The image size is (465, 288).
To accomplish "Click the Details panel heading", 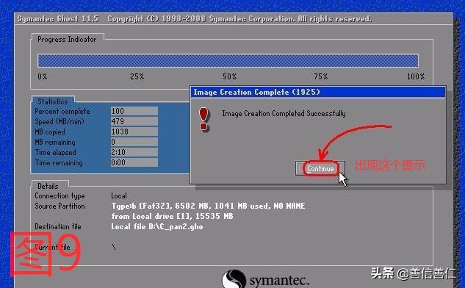I will click(48, 186).
